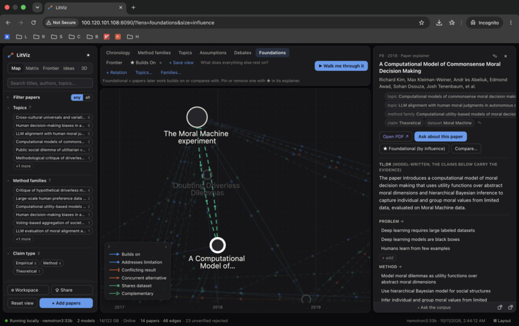Switch to the Matrix view tab
519x326 pixels.
pos(32,68)
